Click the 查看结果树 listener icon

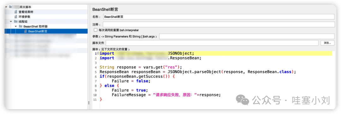pyautogui.click(x=16, y=12)
